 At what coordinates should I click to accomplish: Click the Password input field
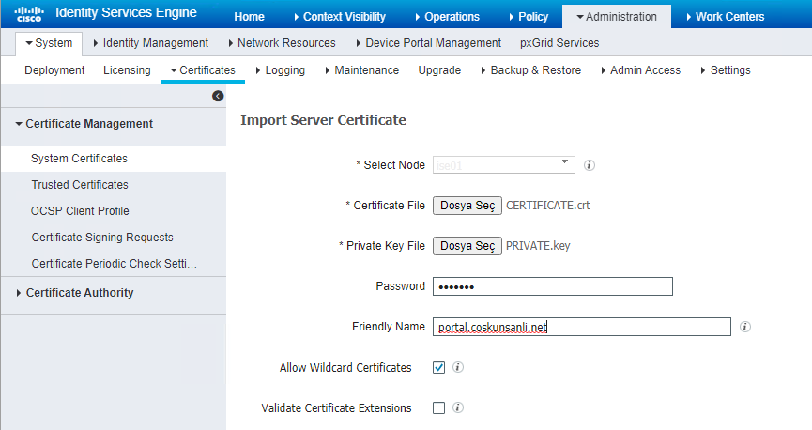[x=553, y=286]
